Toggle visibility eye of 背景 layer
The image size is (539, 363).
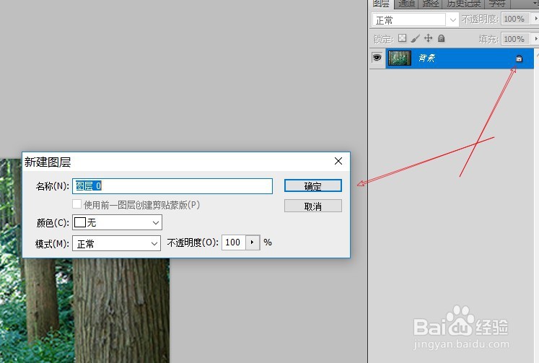377,58
